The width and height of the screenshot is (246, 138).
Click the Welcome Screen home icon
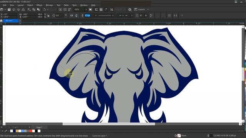[2, 21]
